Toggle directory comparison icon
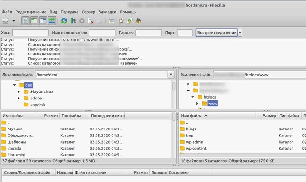This screenshot has height=182, width=306. pyautogui.click(x=121, y=21)
